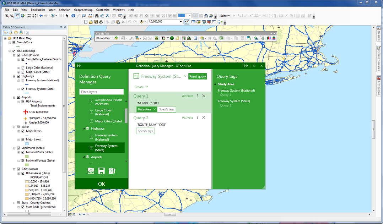The height and width of the screenshot is (224, 383).
Task: Uncheck Major Lakes layer
Action: point(23,140)
